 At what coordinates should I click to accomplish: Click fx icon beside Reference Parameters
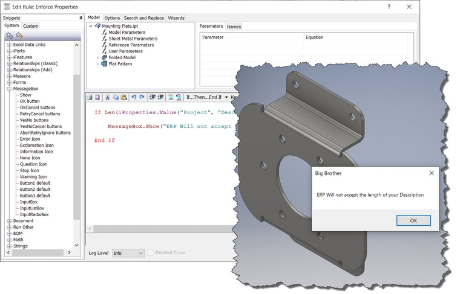[104, 45]
